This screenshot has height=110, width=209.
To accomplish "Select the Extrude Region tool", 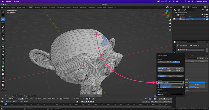I will pyautogui.click(x=3, y=47).
